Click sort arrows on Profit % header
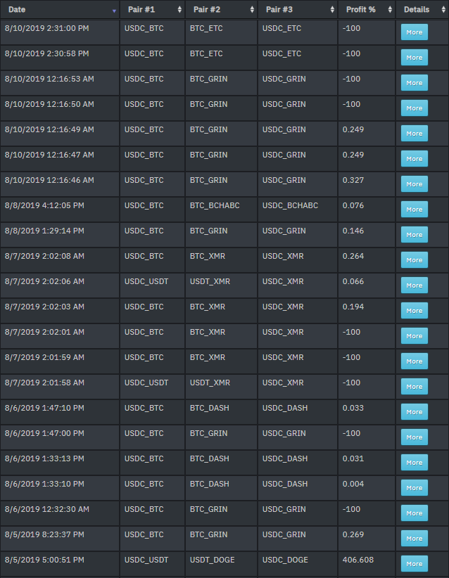The image size is (449, 578). (x=390, y=10)
